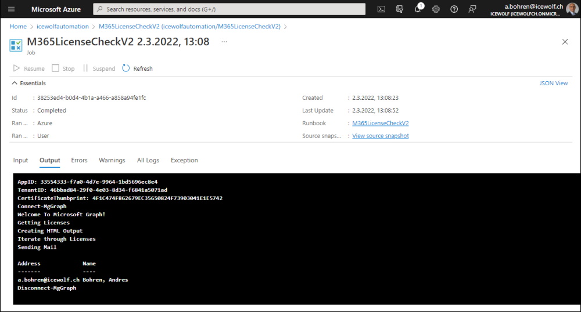The image size is (581, 312).
Task: Click the Getting Licenses output line
Action: (44, 223)
